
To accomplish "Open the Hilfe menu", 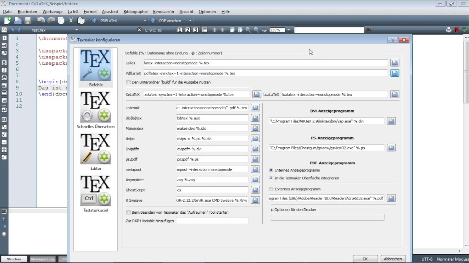I will tap(226, 12).
